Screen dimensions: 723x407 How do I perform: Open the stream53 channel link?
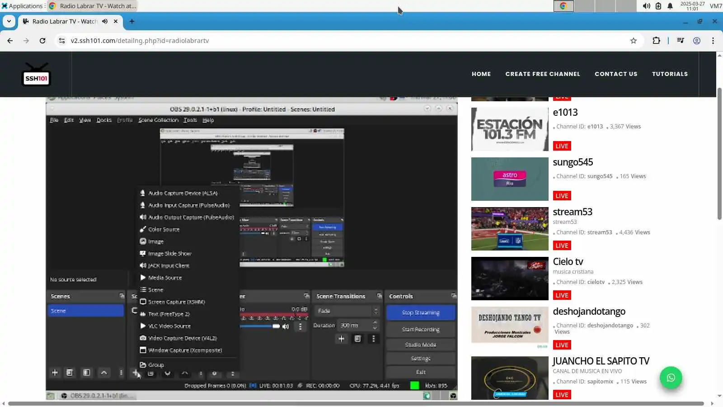(x=573, y=212)
